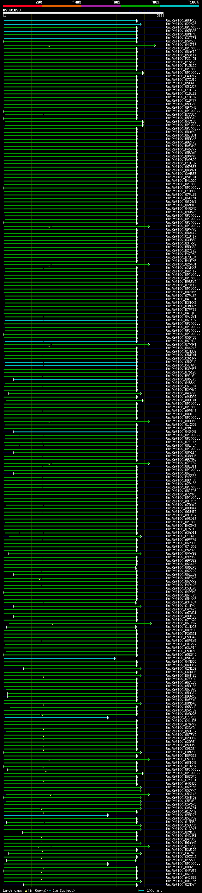Select hit label UniRef100_B5X413
The height and width of the screenshot is (893, 202).
[181, 83]
